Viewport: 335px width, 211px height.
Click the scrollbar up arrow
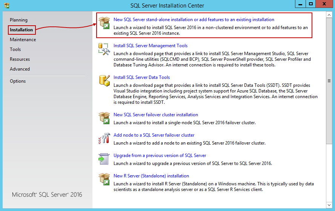pos(329,15)
